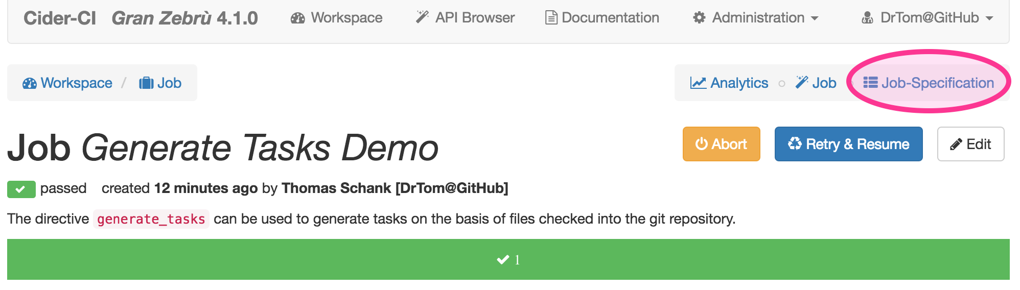Click the dashboard icon beside navbar Workspace
Viewport: 1020px width, 290px height.
point(297,18)
